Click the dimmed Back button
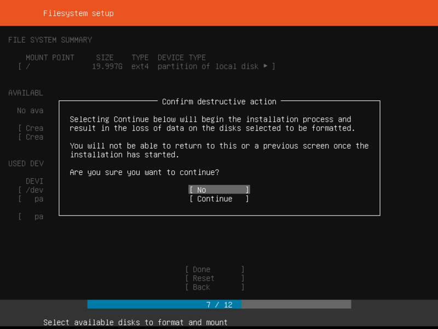 click(x=215, y=287)
